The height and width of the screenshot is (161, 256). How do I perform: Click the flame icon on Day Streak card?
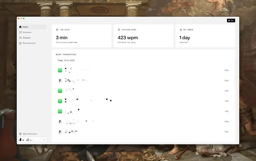tap(181, 30)
